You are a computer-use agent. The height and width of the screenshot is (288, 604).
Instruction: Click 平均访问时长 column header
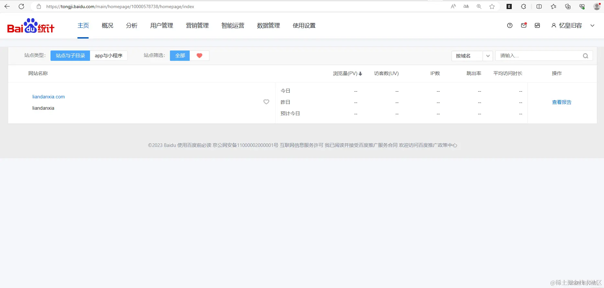click(508, 73)
